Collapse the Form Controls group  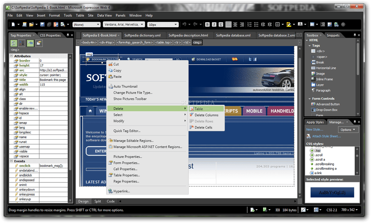[x=309, y=99]
